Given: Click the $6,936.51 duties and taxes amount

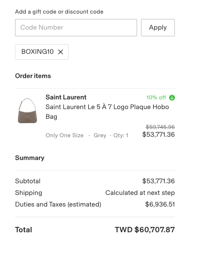Looking at the screenshot, I should tap(160, 205).
